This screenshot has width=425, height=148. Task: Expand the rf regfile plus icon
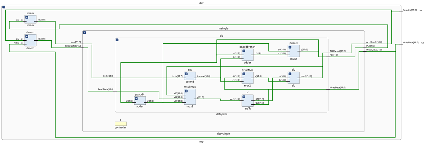[244, 97]
